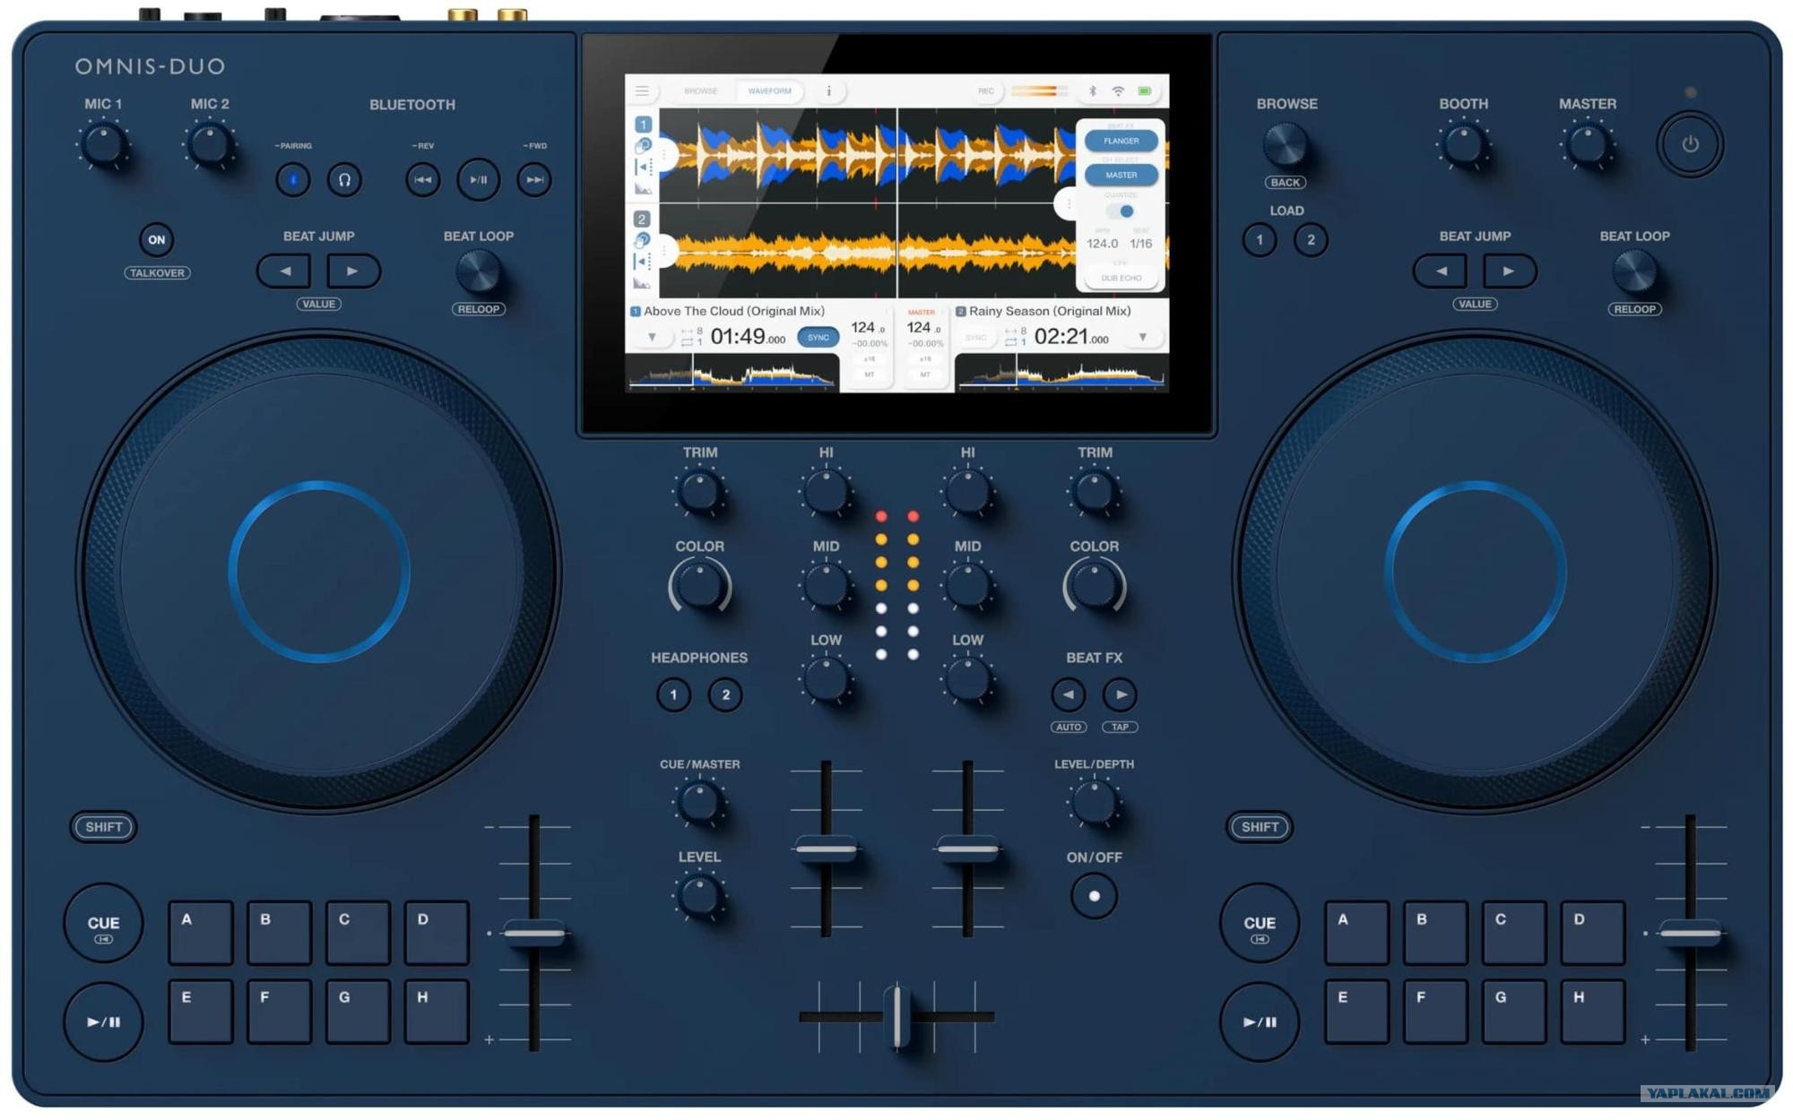This screenshot has height=1120, width=1793.
Task: Open the FLANGER Beat FX selector
Action: point(1121,141)
